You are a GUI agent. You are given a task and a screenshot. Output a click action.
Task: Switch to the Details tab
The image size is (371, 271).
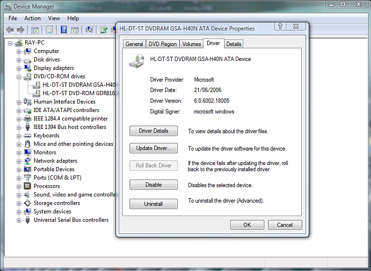click(234, 44)
